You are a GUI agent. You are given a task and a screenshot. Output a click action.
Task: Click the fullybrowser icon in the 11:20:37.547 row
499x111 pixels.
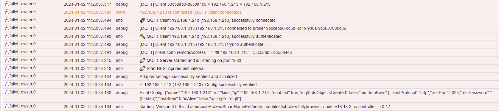(7, 4)
